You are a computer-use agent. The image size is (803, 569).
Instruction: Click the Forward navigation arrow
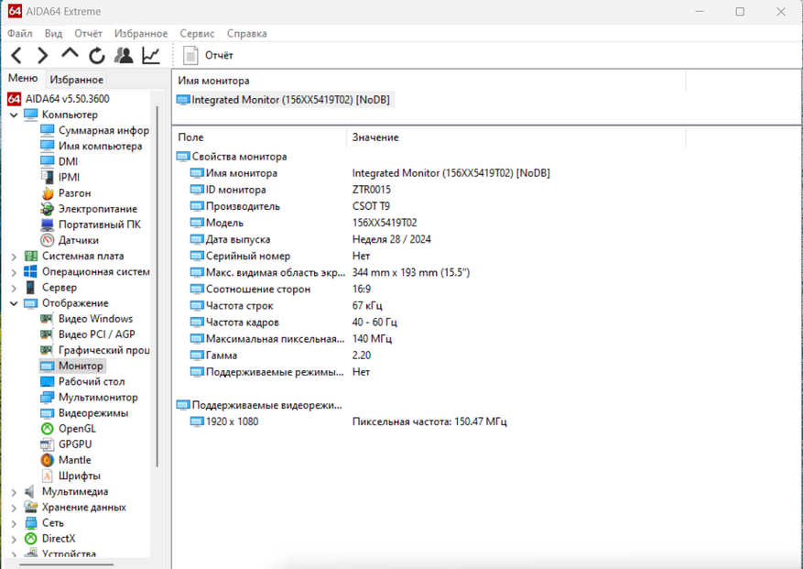pos(42,56)
